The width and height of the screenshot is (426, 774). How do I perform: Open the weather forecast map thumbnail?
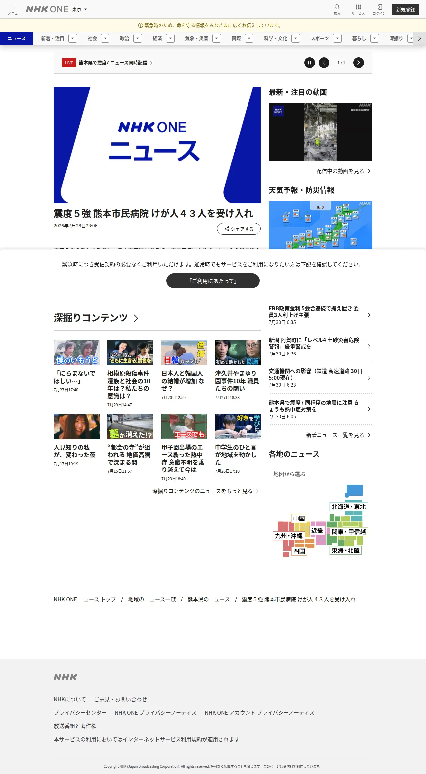click(320, 225)
